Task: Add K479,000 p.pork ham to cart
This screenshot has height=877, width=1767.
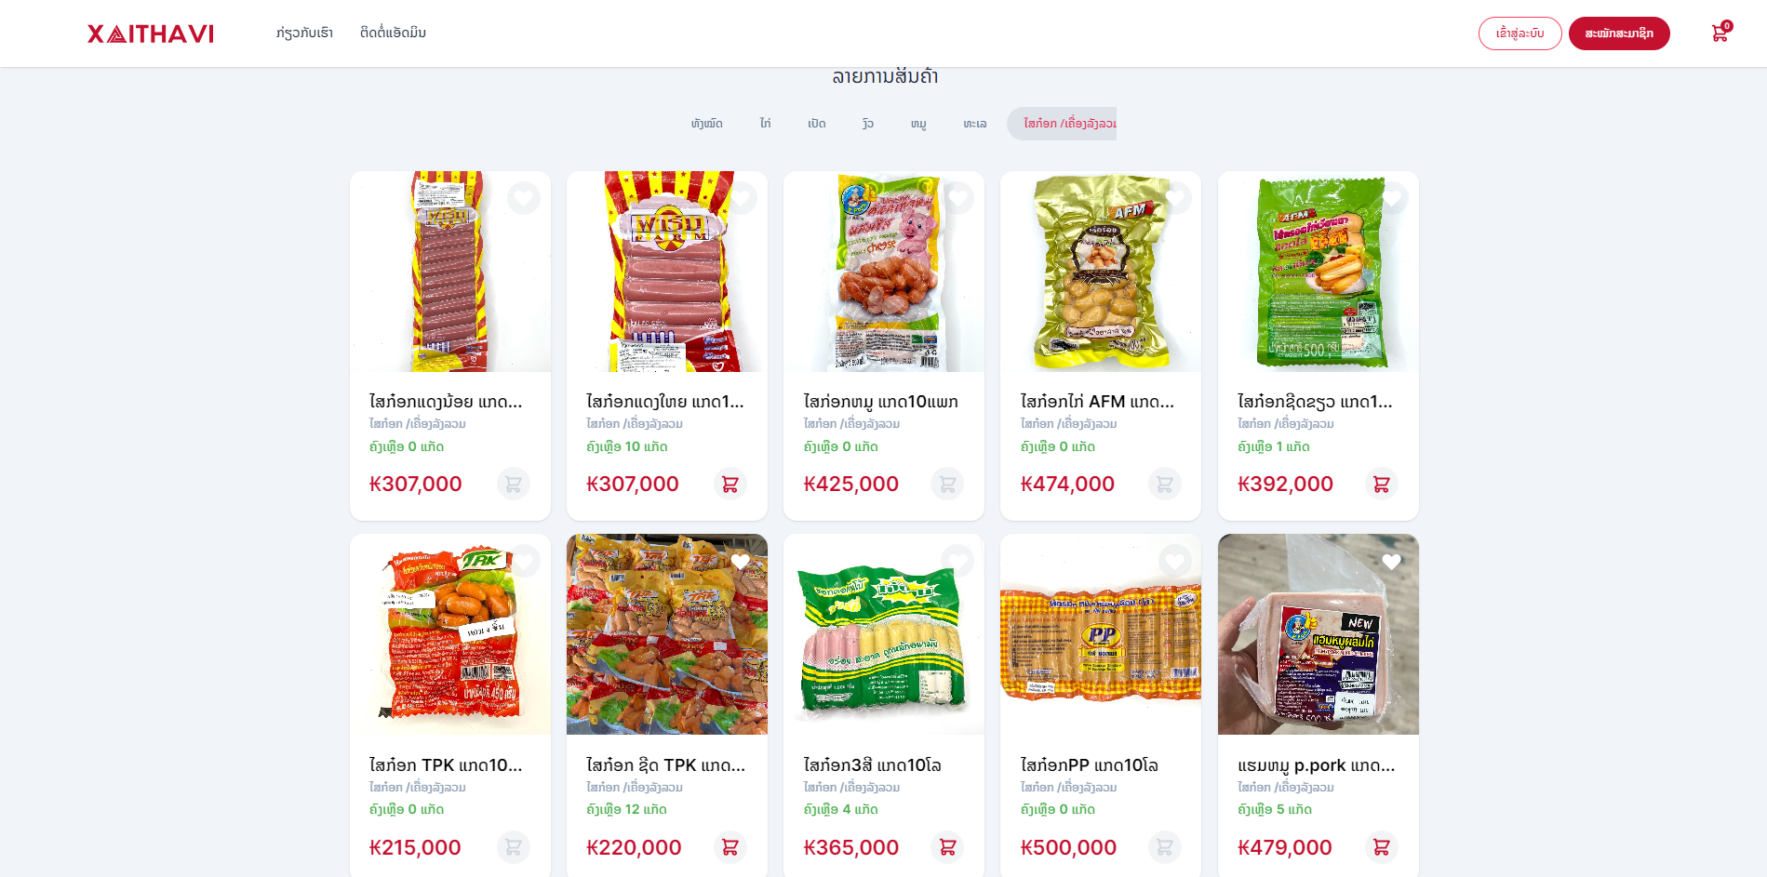Action: tap(1382, 847)
